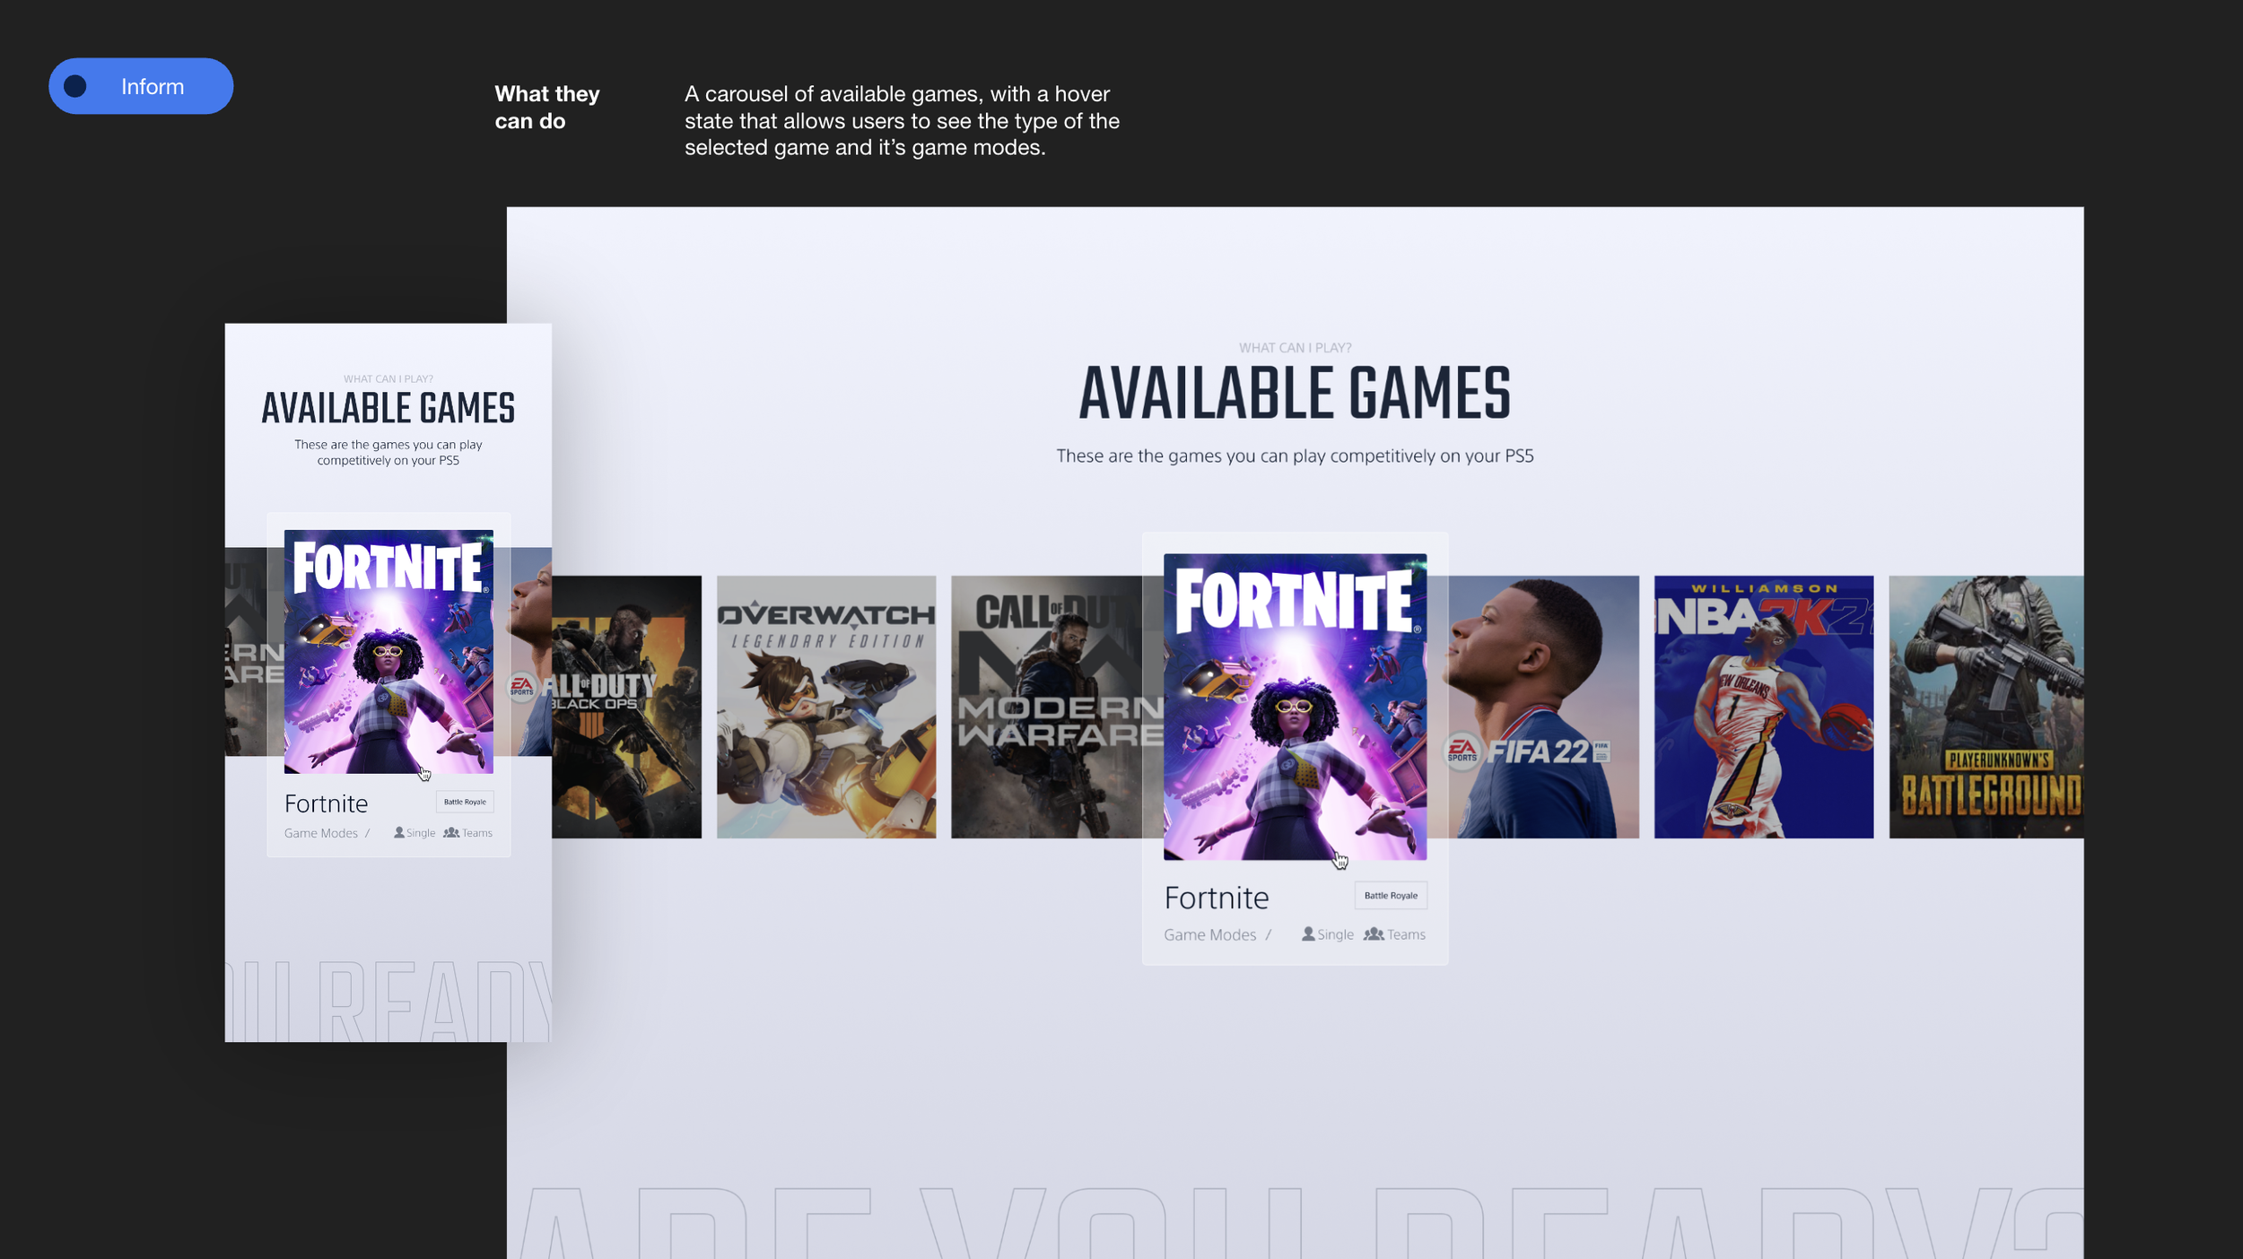Screen dimensions: 2243x1259
Task: Click EA Sports logo on FIFA cover
Action: click(x=1462, y=751)
